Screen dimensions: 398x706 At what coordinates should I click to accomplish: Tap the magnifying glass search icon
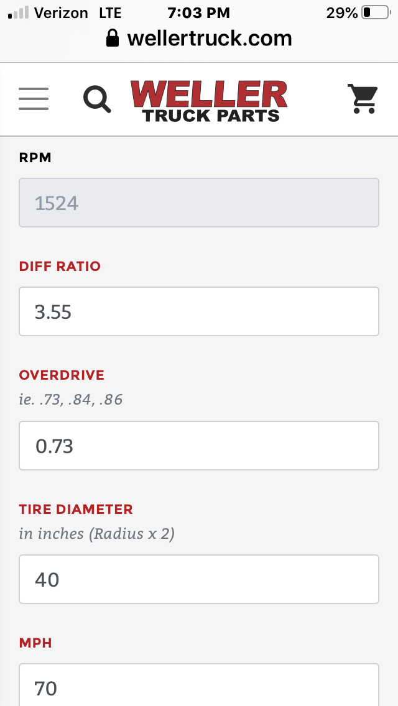97,99
